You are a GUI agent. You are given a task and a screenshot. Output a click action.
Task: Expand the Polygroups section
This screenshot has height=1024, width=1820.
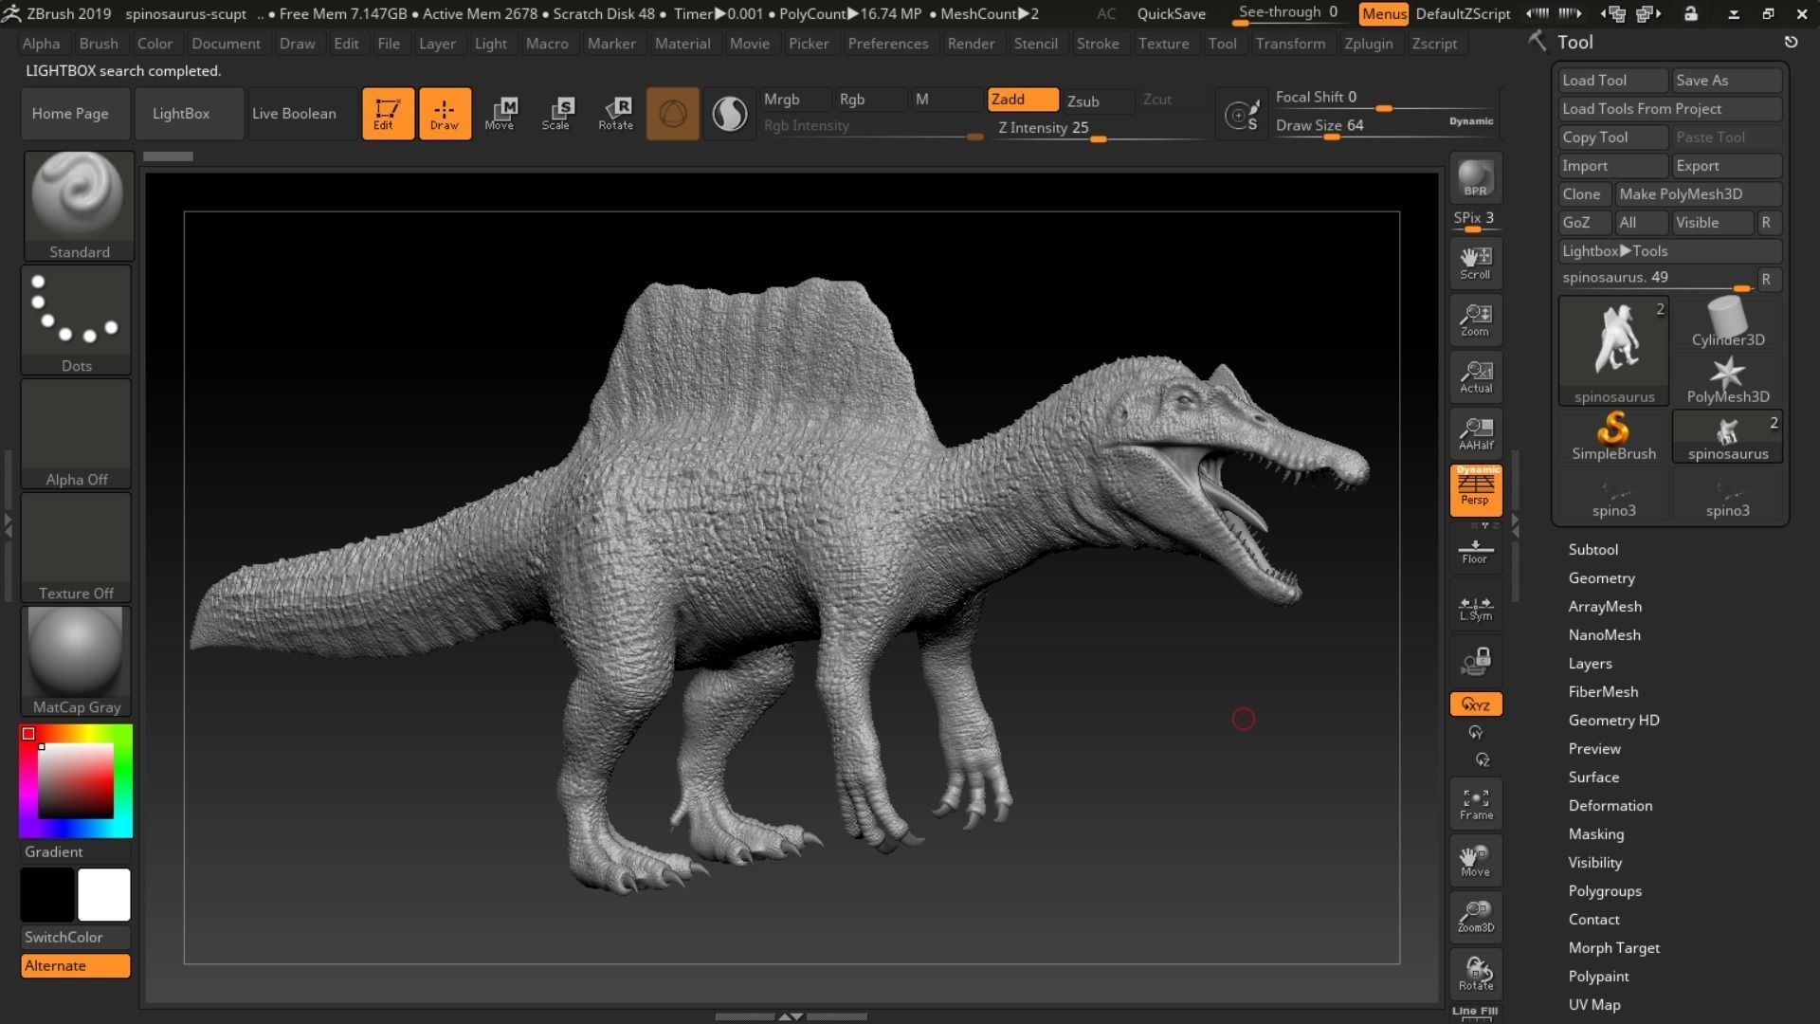[1605, 891]
